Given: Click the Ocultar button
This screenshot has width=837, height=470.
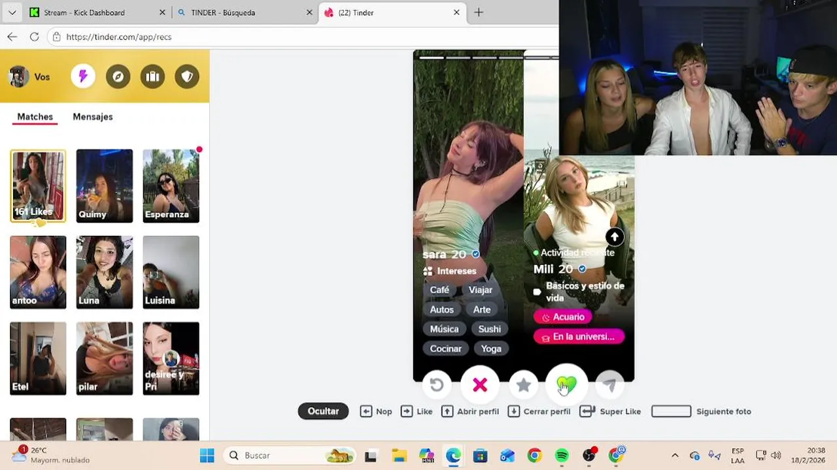Looking at the screenshot, I should point(323,411).
